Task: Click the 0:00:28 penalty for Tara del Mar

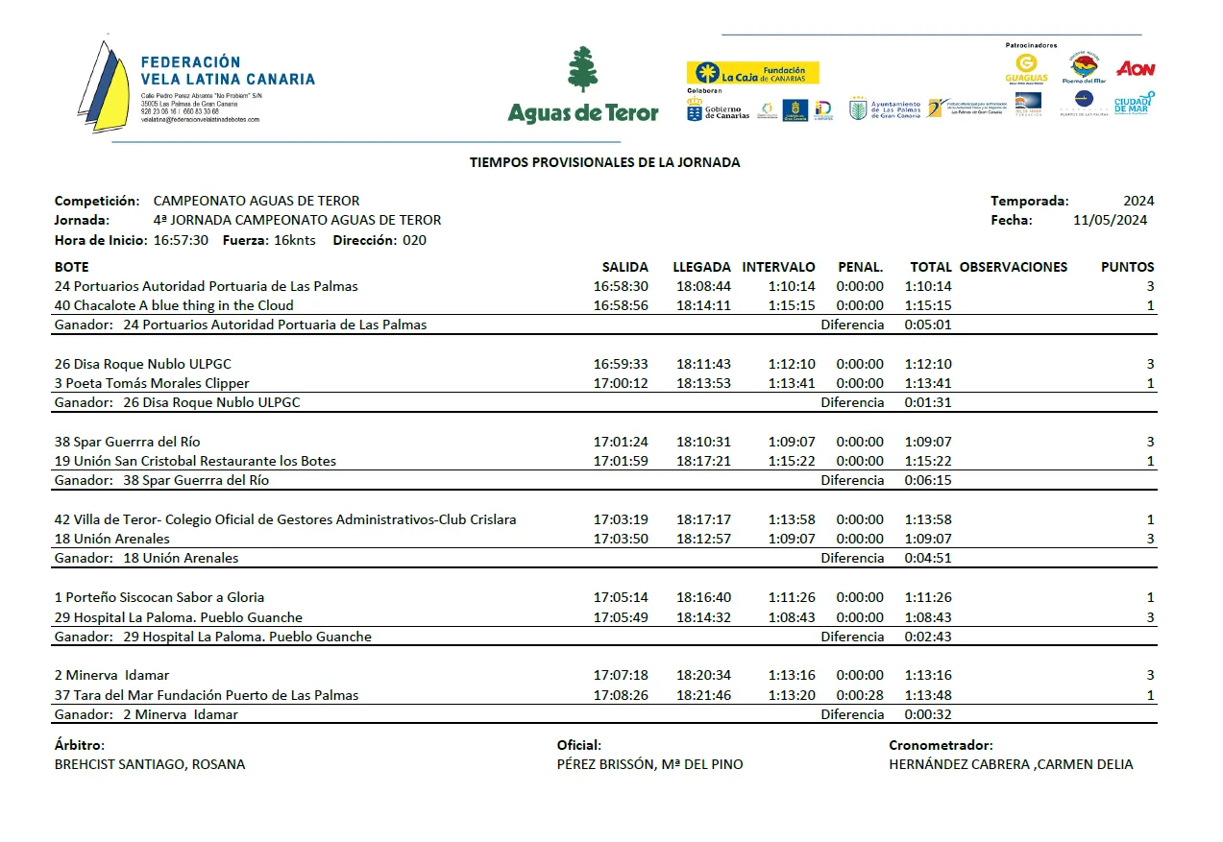Action: tap(859, 695)
